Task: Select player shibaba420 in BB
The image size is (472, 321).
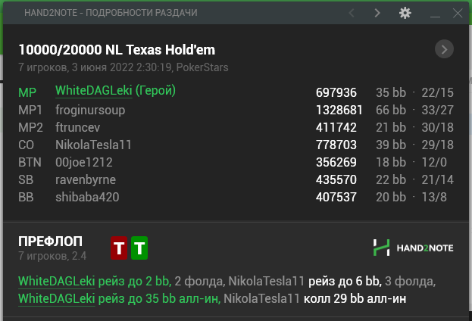Action: [x=87, y=198]
